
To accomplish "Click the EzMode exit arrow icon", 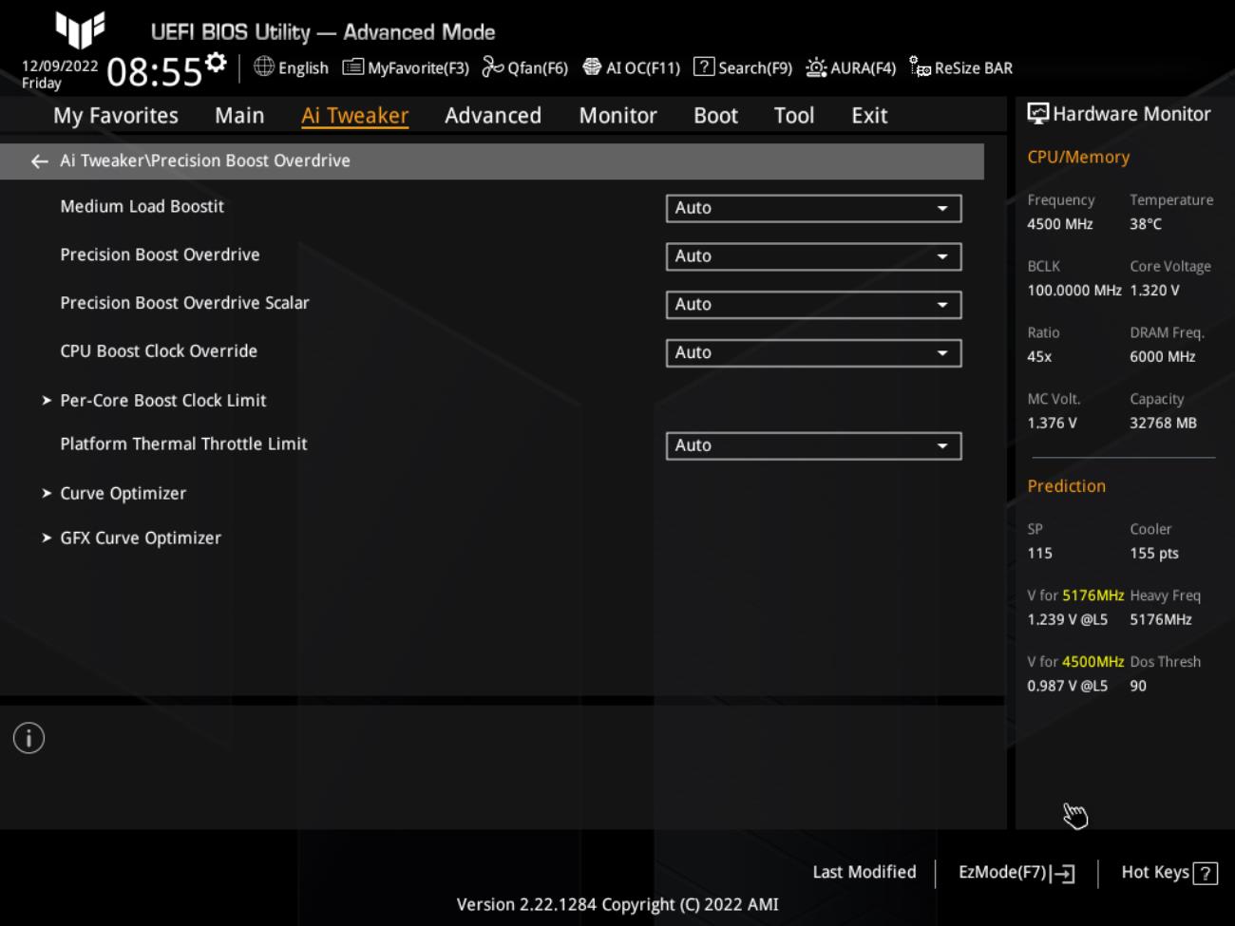I will [x=1063, y=874].
